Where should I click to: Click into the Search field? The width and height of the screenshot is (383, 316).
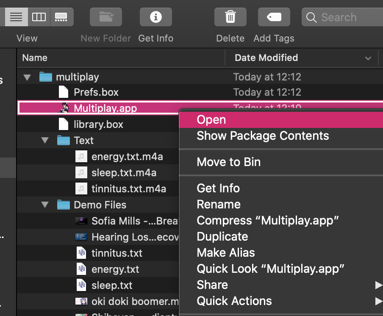(342, 17)
